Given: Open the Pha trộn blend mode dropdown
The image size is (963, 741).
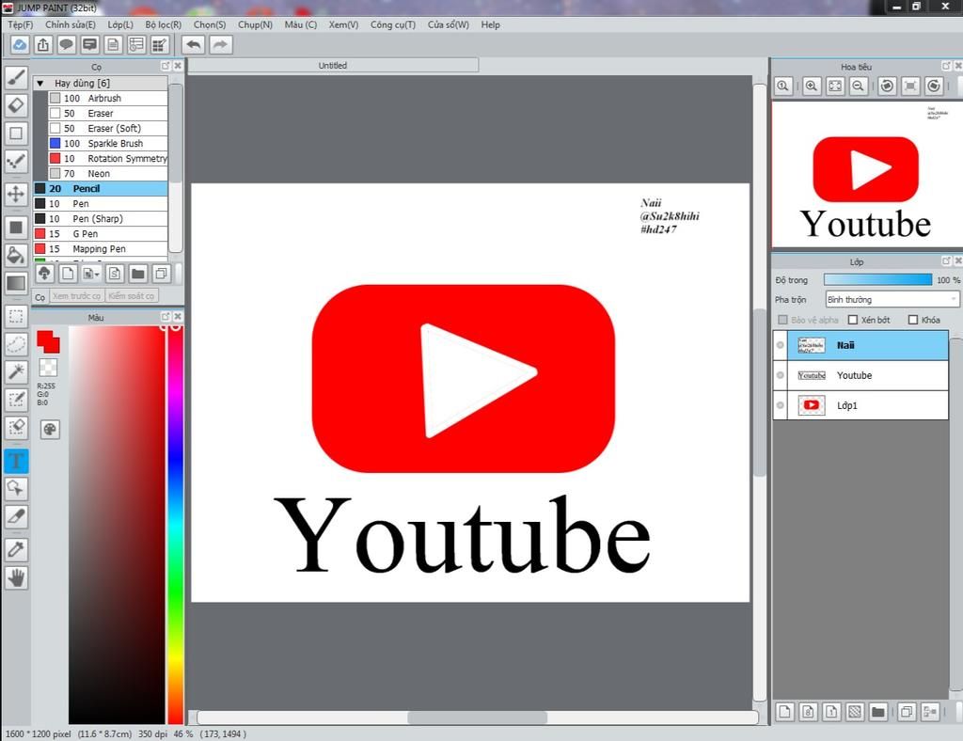Looking at the screenshot, I should 892,300.
